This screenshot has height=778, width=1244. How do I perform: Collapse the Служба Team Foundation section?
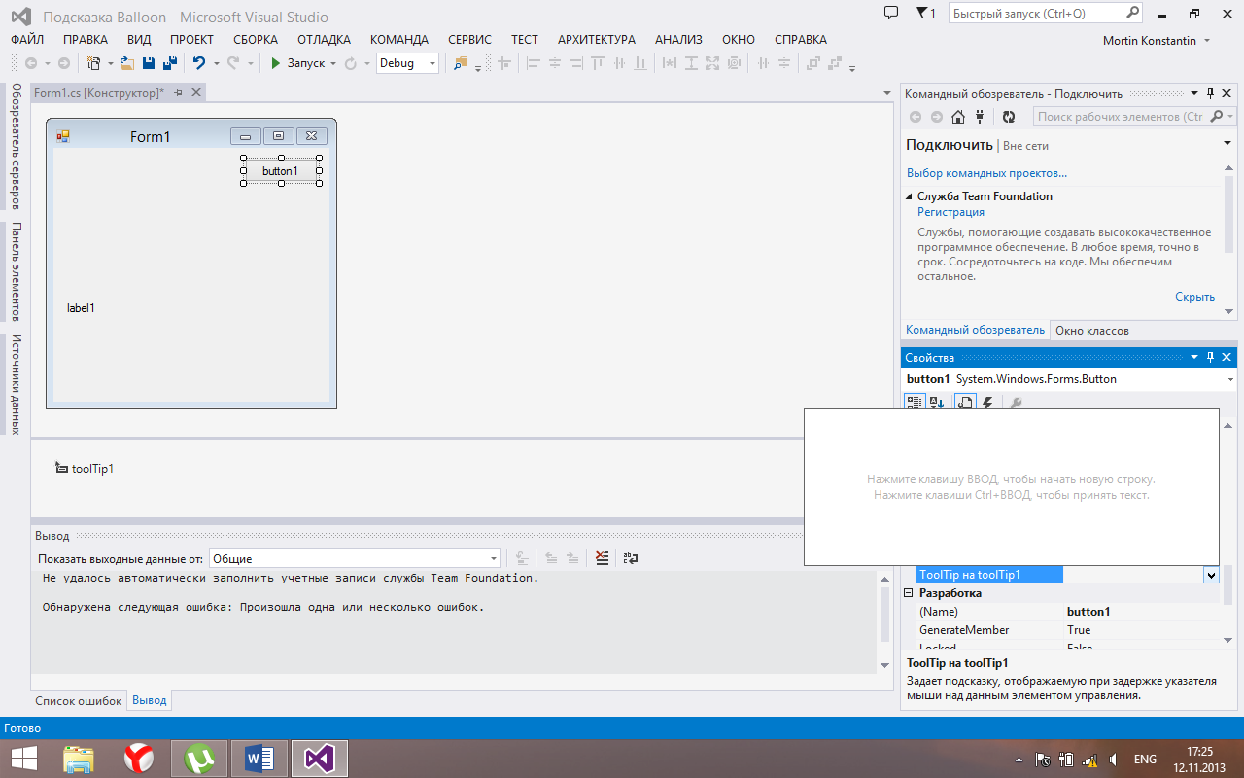tap(910, 196)
